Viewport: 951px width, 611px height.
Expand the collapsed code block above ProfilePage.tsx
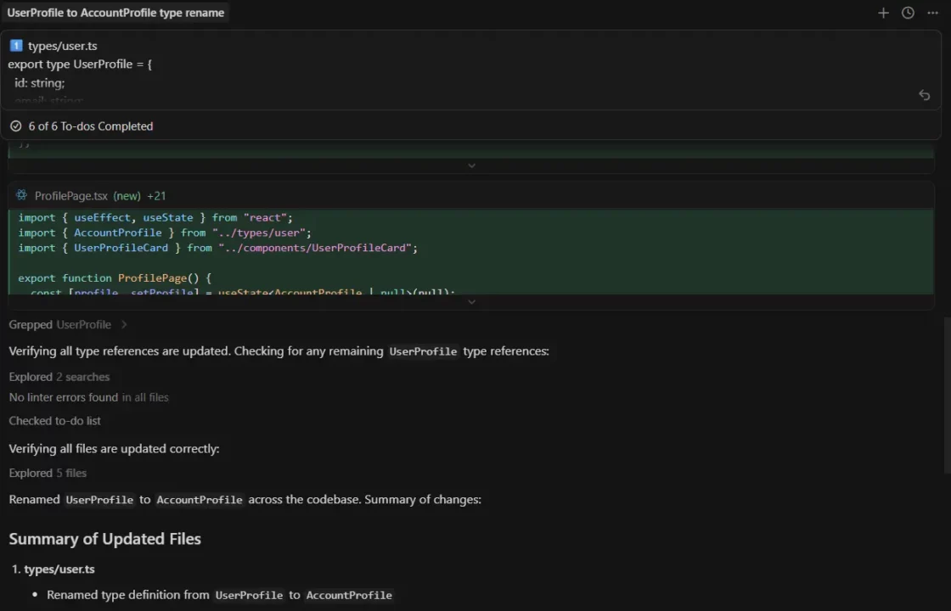(x=471, y=165)
